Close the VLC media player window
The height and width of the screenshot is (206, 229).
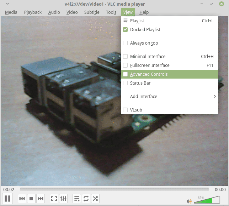(x=222, y=4)
